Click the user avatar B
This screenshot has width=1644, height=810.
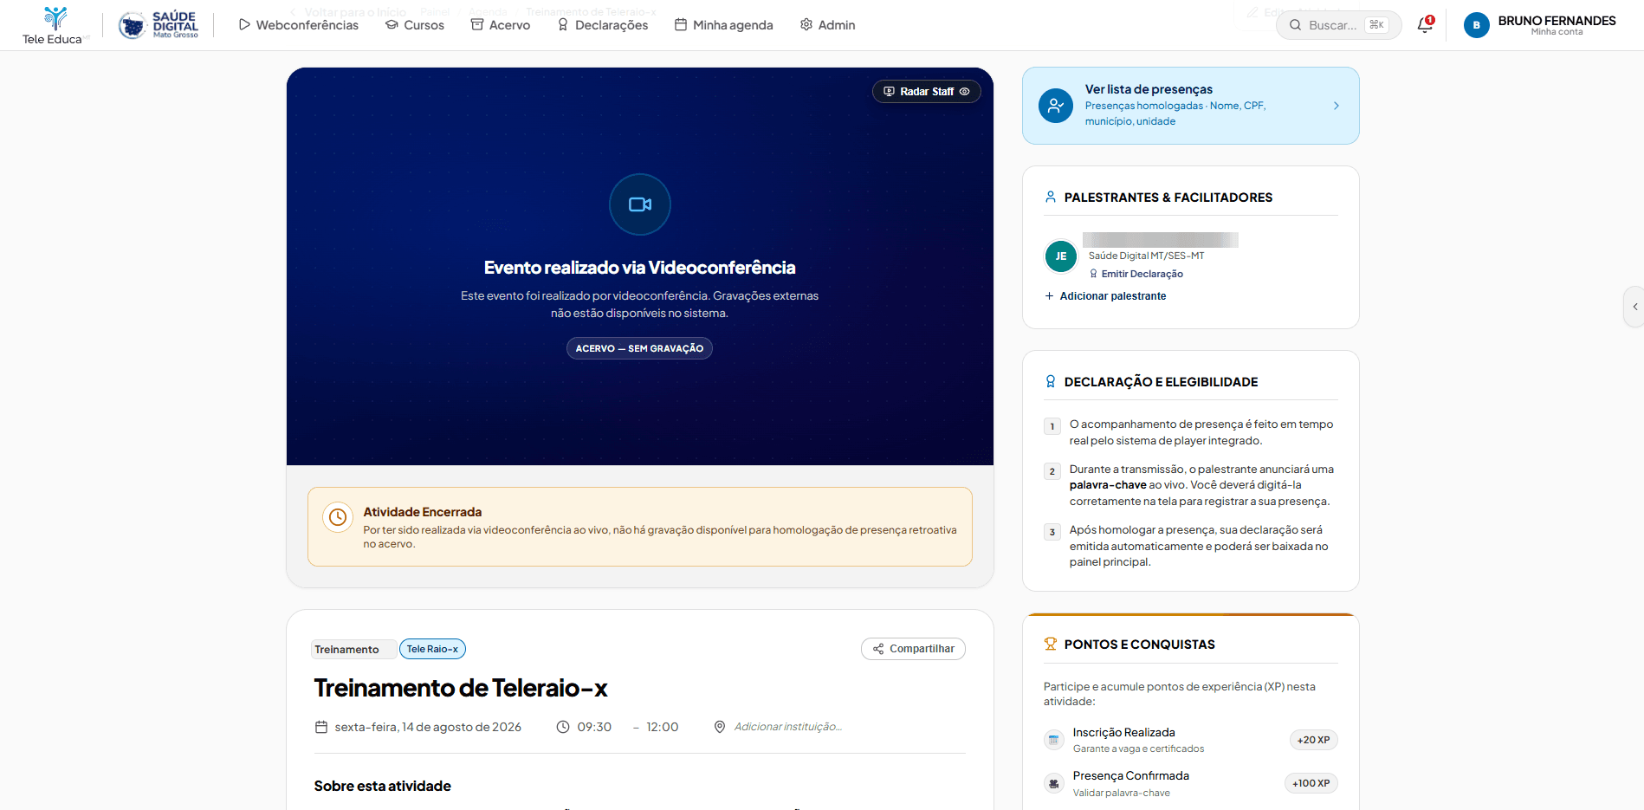click(x=1476, y=25)
